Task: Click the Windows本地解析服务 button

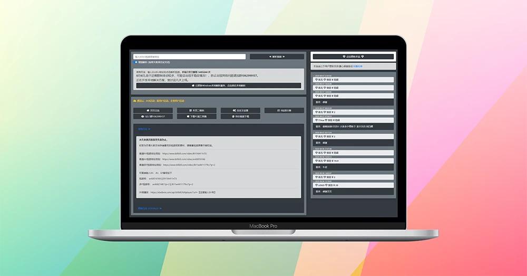Action: pyautogui.click(x=219, y=85)
